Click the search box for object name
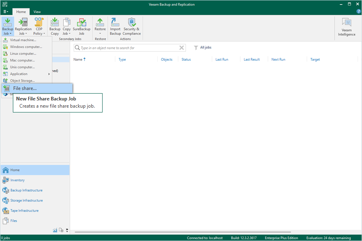 (x=130, y=48)
